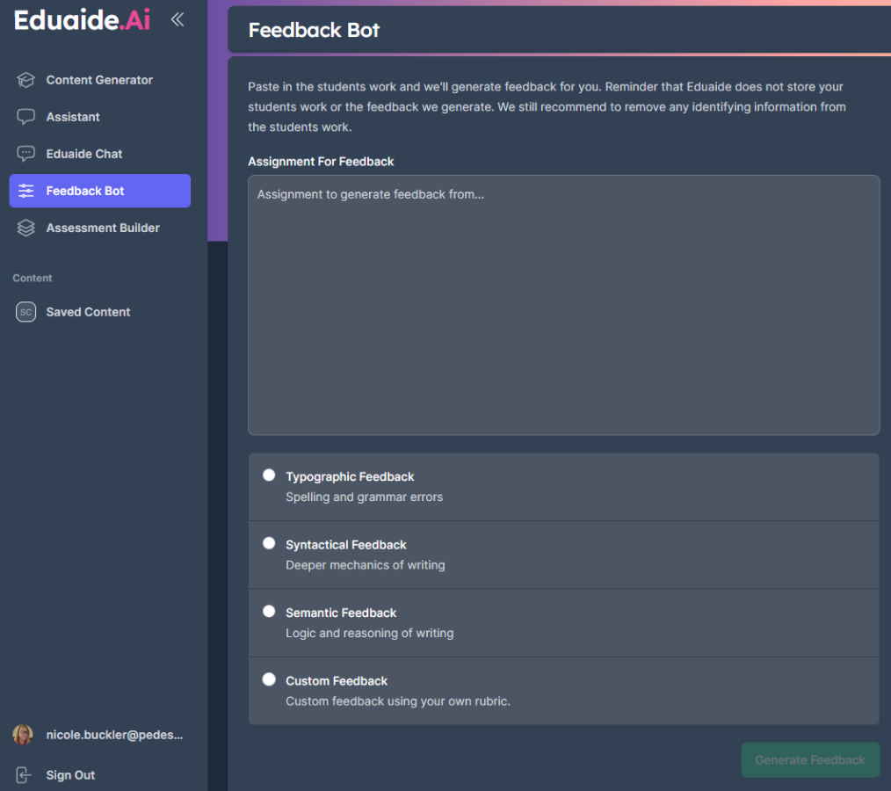This screenshot has width=891, height=791.
Task: Click the Saved Content SC icon
Action: [x=25, y=312]
